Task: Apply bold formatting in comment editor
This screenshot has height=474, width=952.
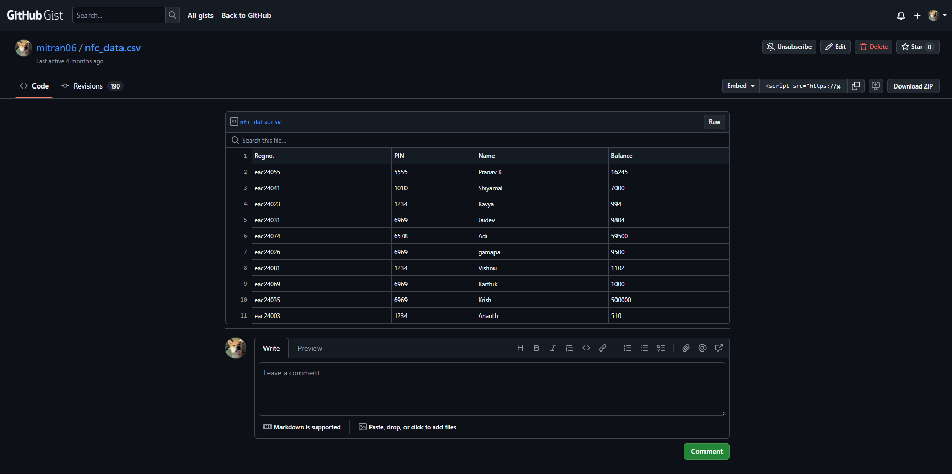Action: pos(536,348)
